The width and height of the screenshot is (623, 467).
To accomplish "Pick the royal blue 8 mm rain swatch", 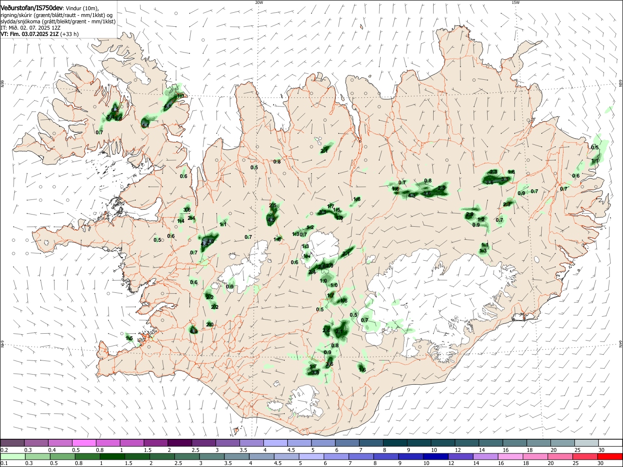I will 387,456.
